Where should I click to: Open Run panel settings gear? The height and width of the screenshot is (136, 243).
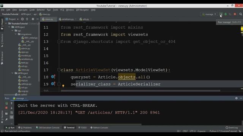coord(236,98)
